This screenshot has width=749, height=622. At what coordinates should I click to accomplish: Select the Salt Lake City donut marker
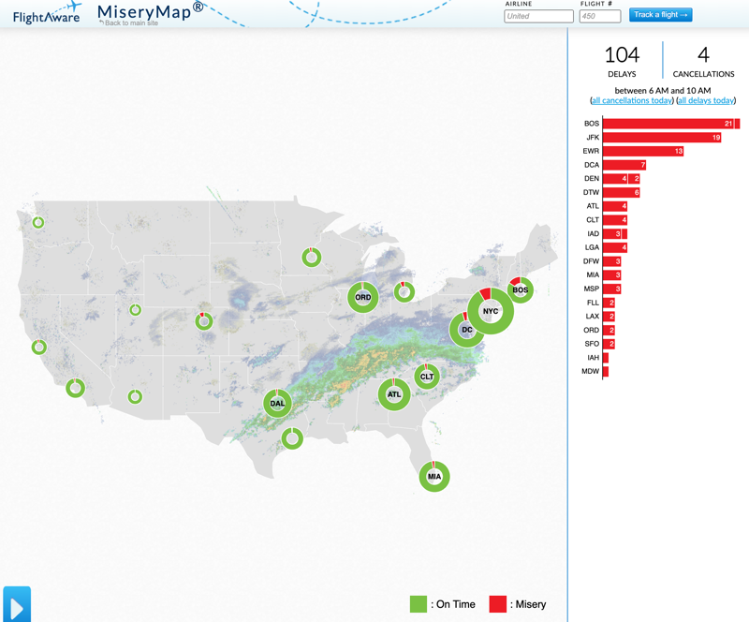[135, 310]
